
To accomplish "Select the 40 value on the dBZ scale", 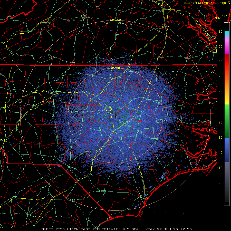I will 220,92.
